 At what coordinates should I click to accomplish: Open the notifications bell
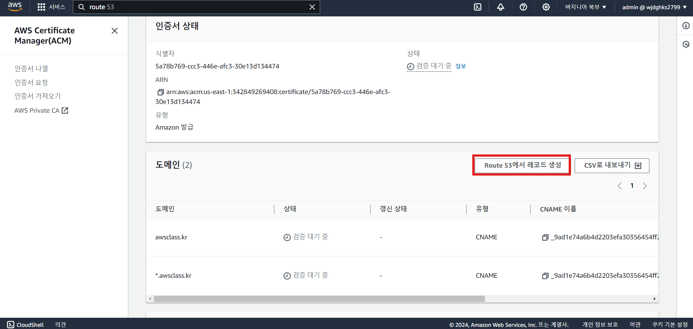pyautogui.click(x=500, y=7)
